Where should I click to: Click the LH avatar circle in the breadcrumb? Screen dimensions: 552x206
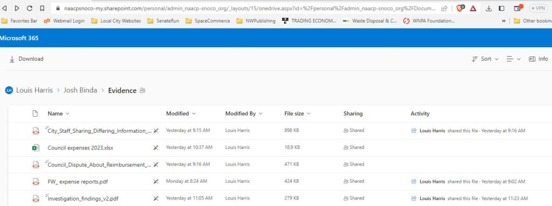[9, 90]
